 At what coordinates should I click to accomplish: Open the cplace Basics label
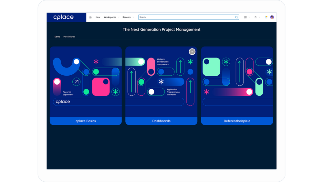point(86,121)
